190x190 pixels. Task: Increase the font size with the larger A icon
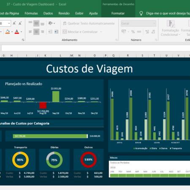pyautogui.click(x=14, y=23)
